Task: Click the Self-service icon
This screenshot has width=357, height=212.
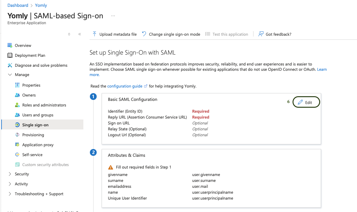Action: 17,155
